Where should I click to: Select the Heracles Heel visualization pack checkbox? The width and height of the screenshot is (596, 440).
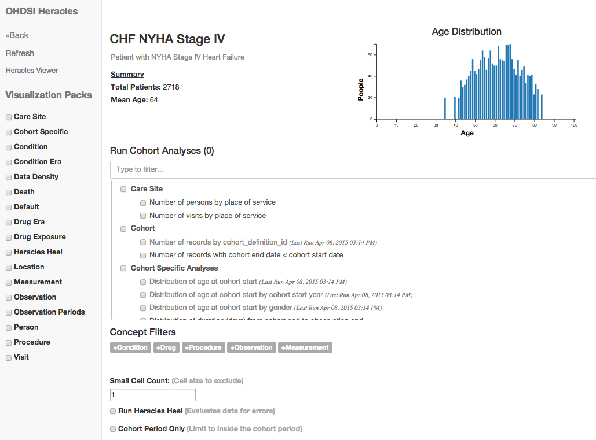point(9,252)
